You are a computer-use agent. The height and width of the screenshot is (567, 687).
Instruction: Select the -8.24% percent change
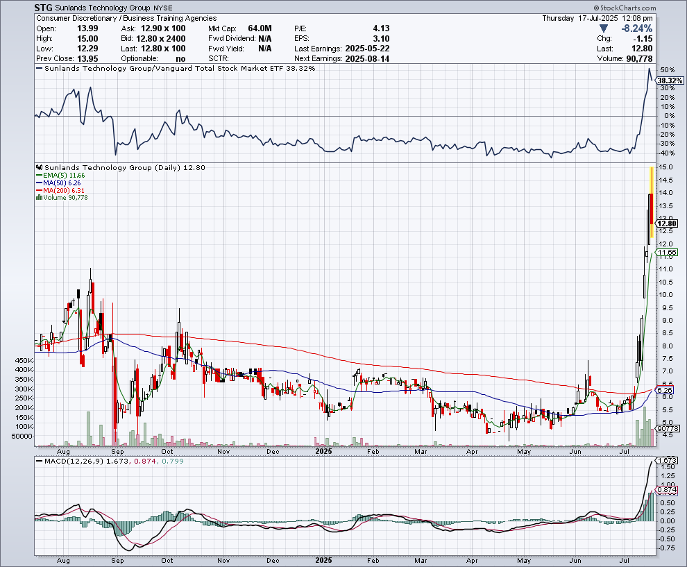point(636,28)
